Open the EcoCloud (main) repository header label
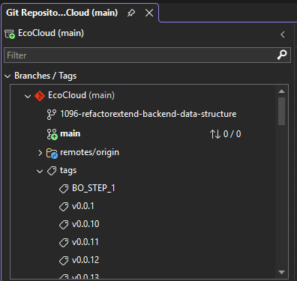The image size is (297, 281). [51, 33]
